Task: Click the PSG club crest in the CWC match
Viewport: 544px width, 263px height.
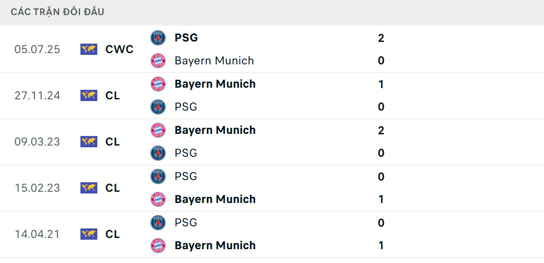Action: pyautogui.click(x=158, y=37)
